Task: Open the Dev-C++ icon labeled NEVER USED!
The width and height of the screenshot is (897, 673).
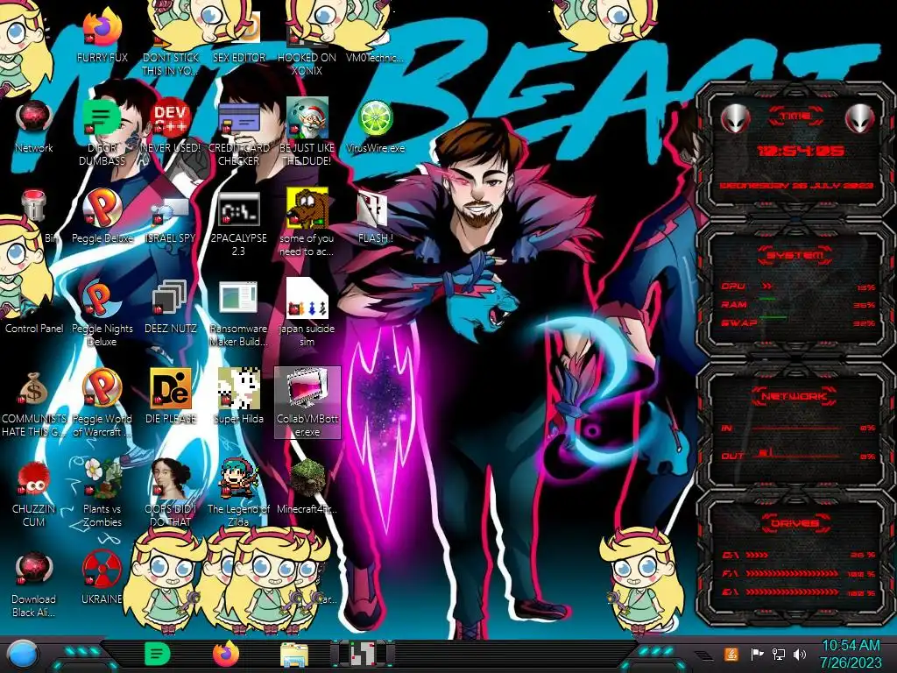Action: 170,118
